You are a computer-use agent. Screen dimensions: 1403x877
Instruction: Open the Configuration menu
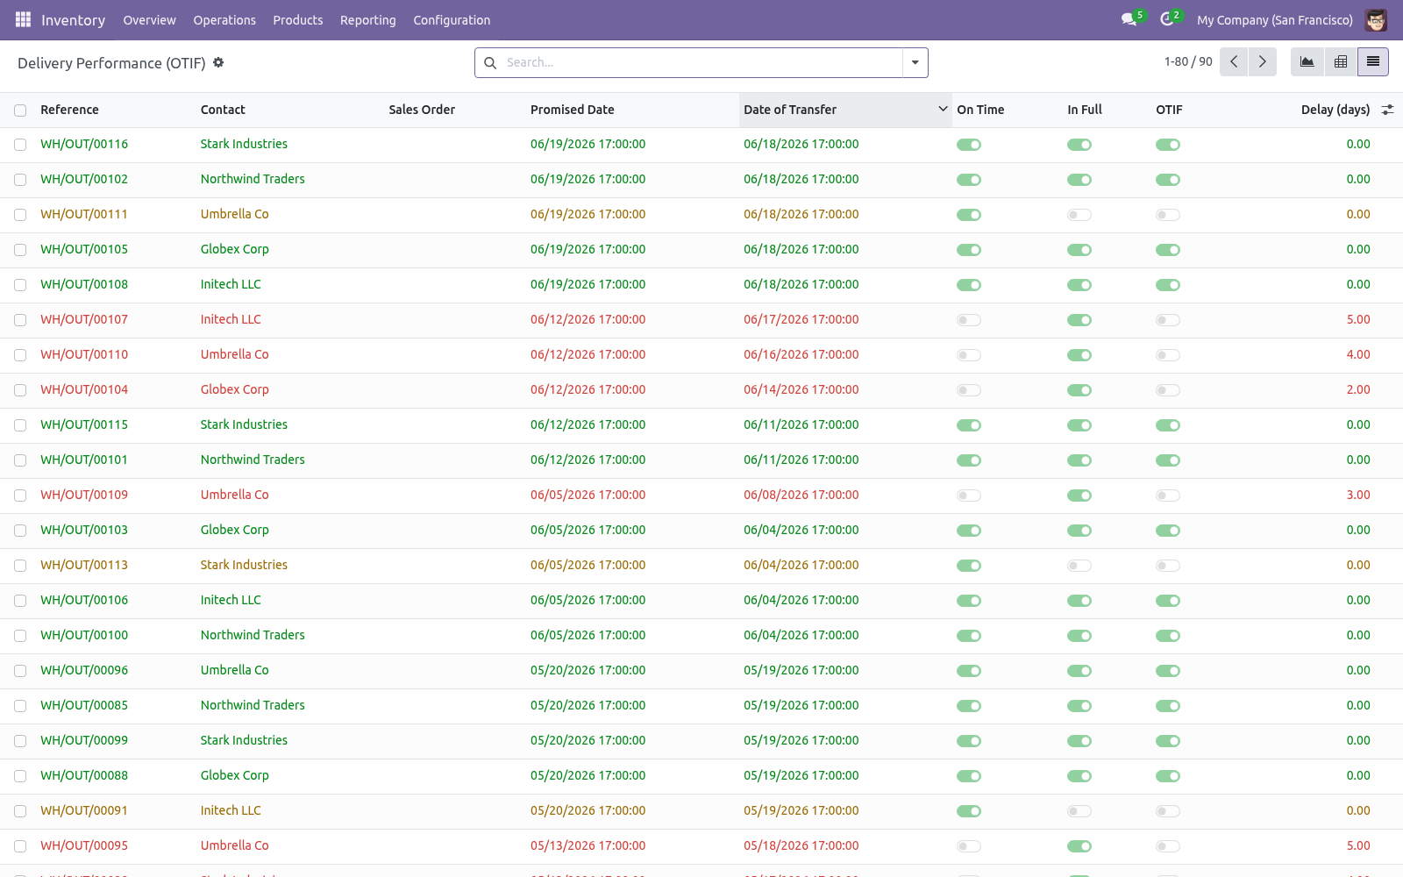click(x=452, y=20)
